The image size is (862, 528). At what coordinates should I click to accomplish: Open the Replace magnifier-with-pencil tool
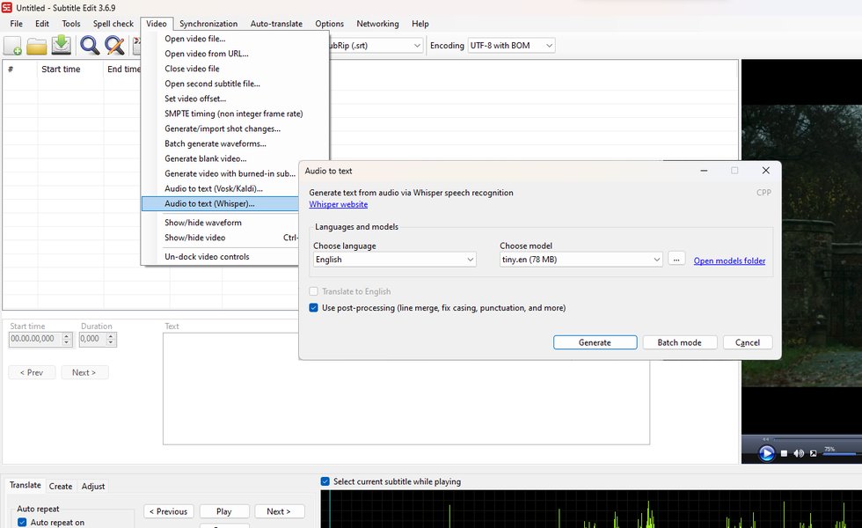click(114, 45)
